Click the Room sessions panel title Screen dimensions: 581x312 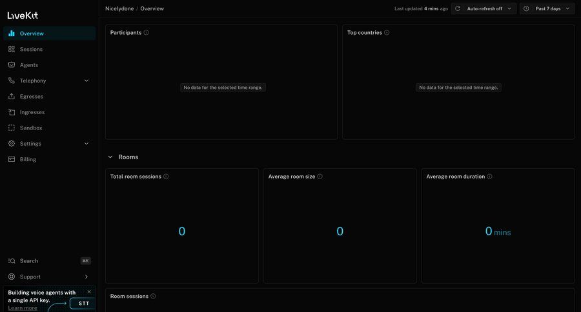click(x=129, y=296)
